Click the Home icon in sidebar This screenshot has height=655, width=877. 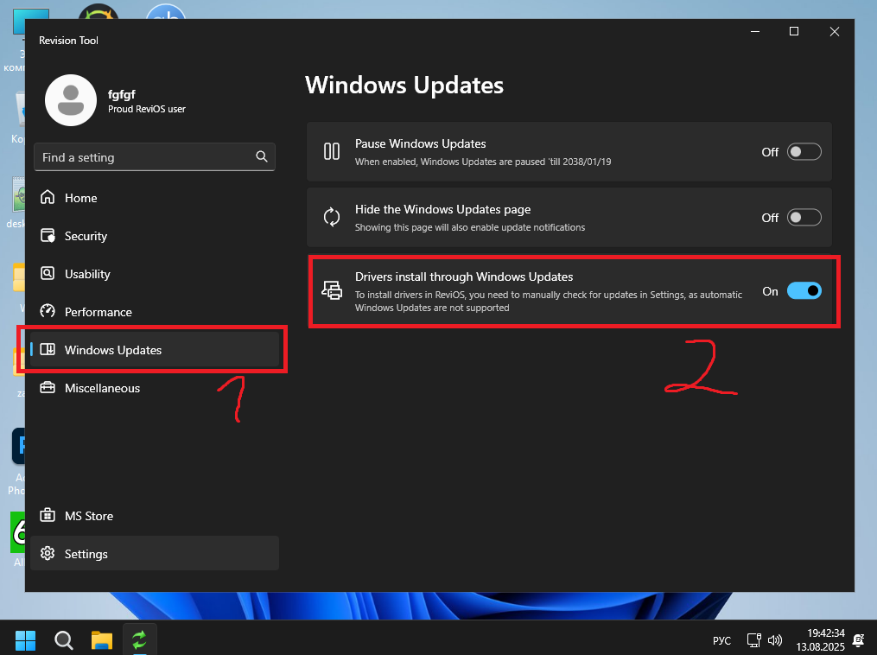(x=48, y=197)
